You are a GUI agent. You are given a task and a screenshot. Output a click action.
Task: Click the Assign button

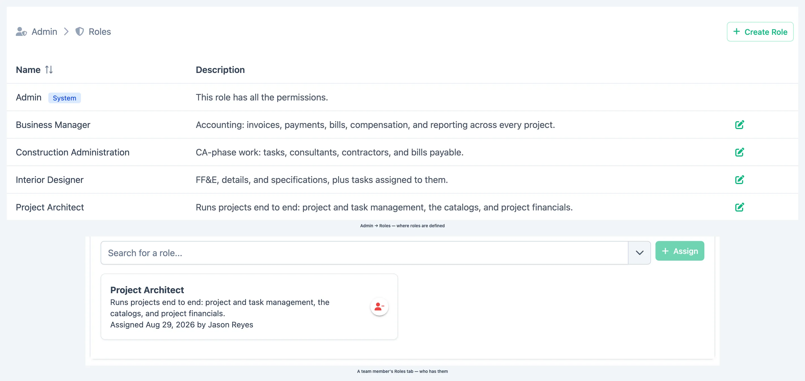tap(680, 251)
